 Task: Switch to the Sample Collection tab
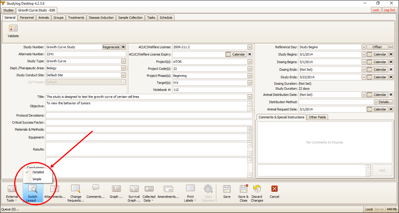click(x=130, y=18)
